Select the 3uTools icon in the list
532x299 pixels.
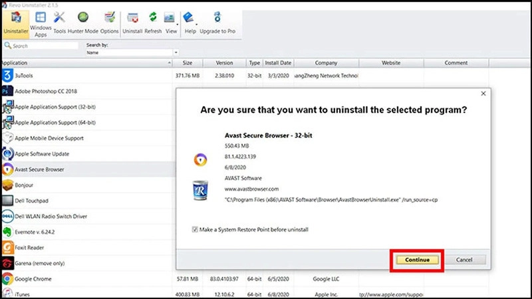(7, 76)
